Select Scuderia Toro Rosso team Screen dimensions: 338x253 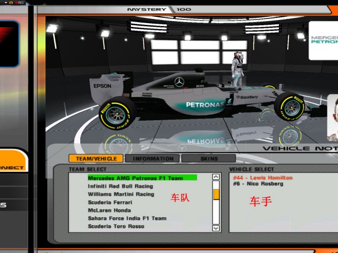116,226
